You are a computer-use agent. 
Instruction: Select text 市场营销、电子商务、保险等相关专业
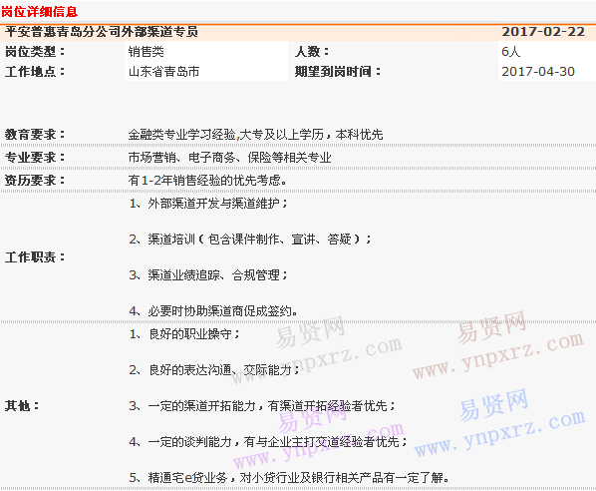[x=230, y=158]
